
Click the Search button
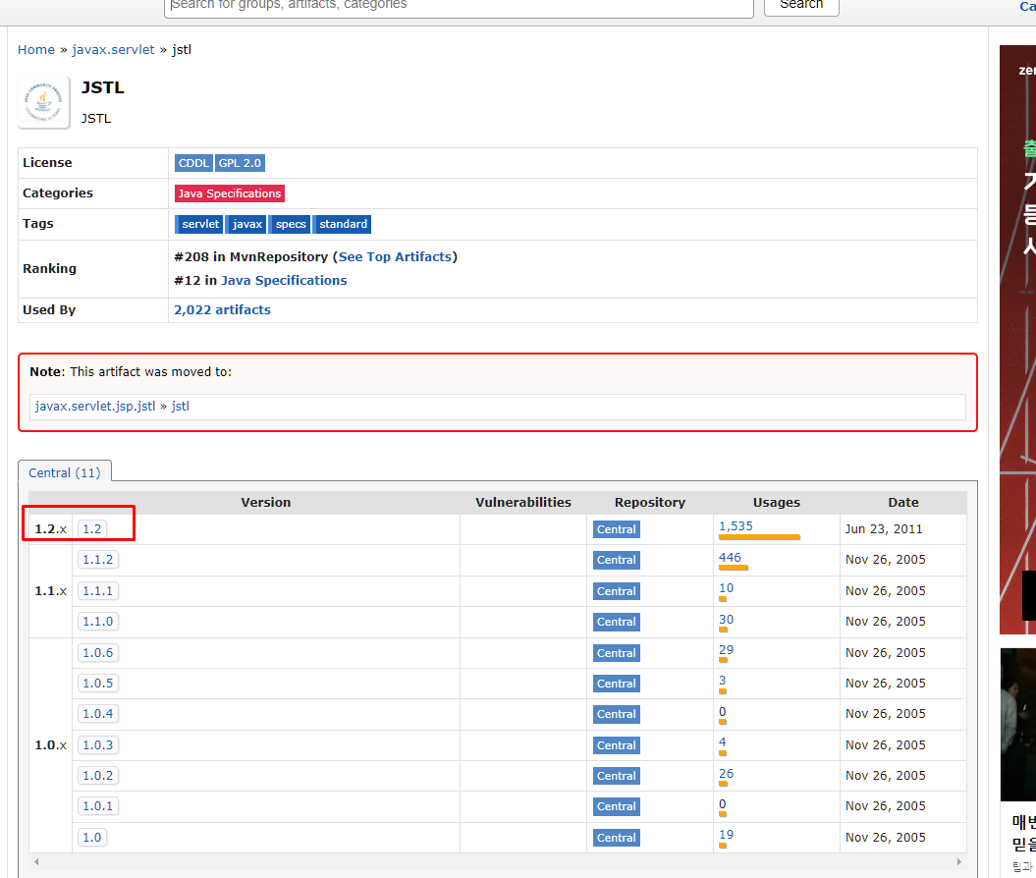(x=801, y=6)
